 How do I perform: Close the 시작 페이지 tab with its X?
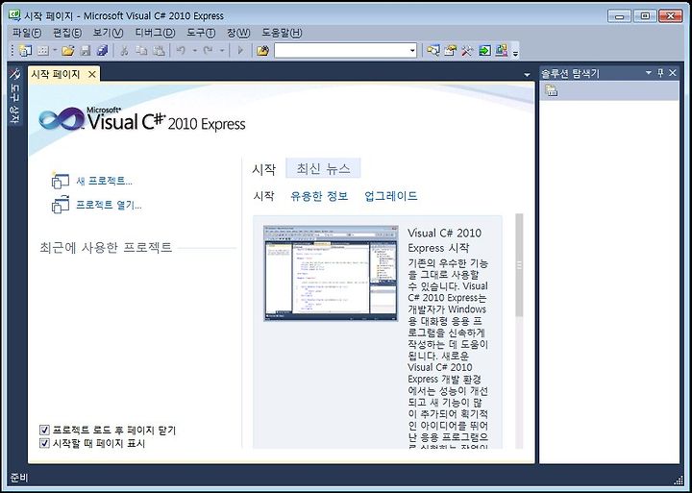[x=92, y=74]
